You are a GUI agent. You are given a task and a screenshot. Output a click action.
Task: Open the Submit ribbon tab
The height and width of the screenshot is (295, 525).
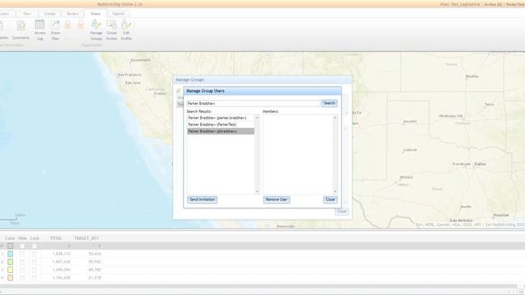pos(118,14)
